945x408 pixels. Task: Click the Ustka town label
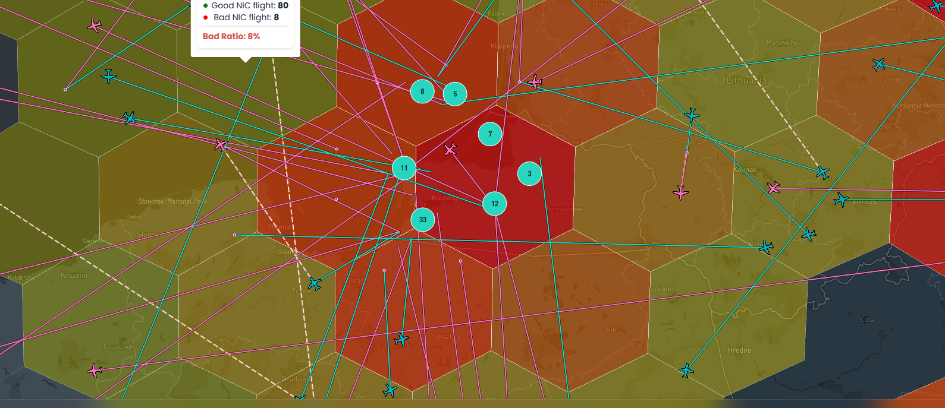click(134, 217)
